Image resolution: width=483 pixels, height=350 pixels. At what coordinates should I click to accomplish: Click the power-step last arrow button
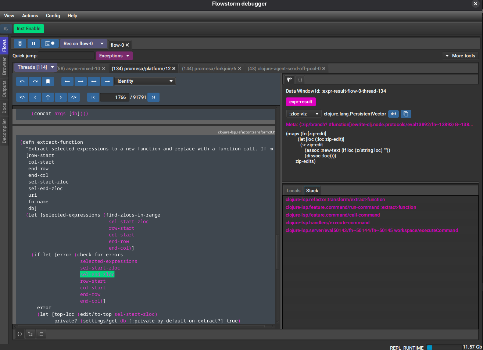point(107,81)
